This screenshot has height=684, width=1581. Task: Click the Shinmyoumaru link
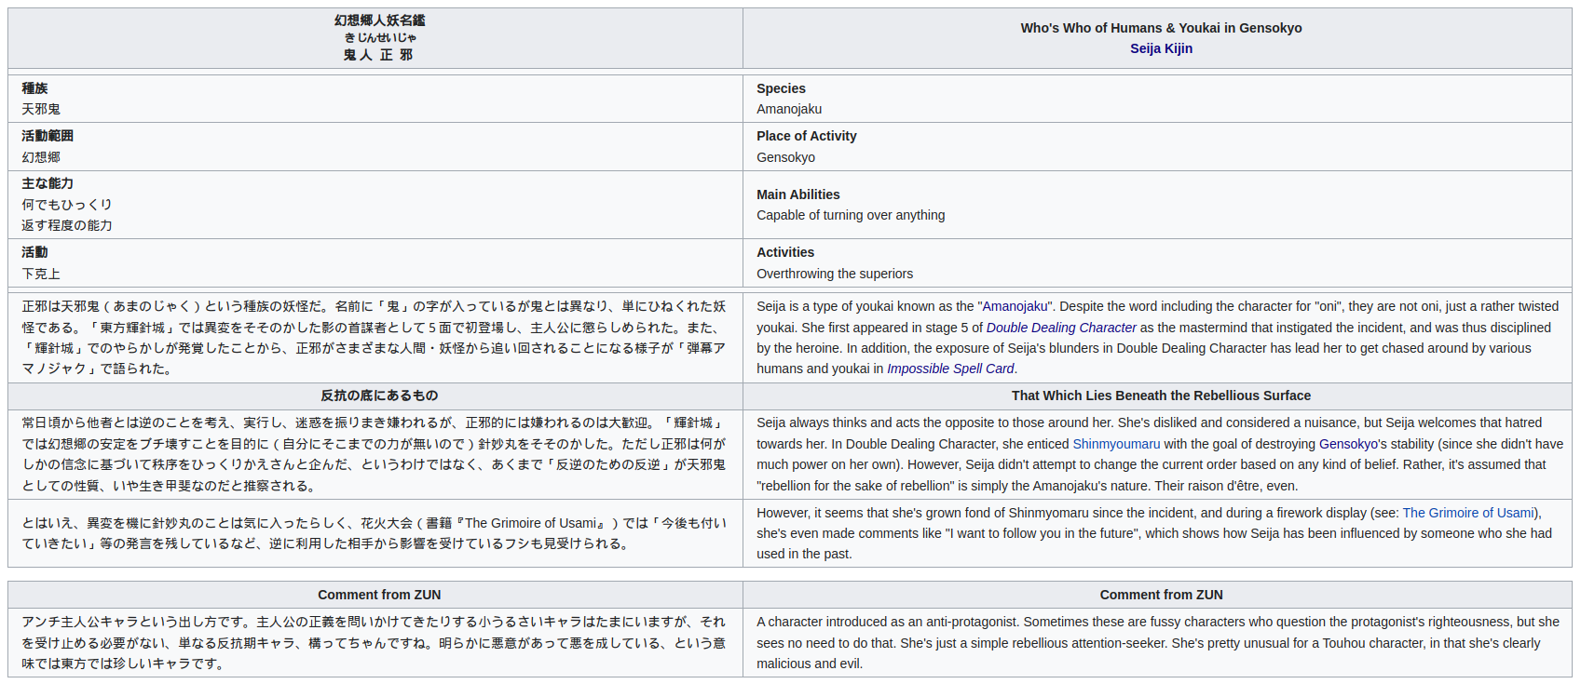coord(1116,444)
